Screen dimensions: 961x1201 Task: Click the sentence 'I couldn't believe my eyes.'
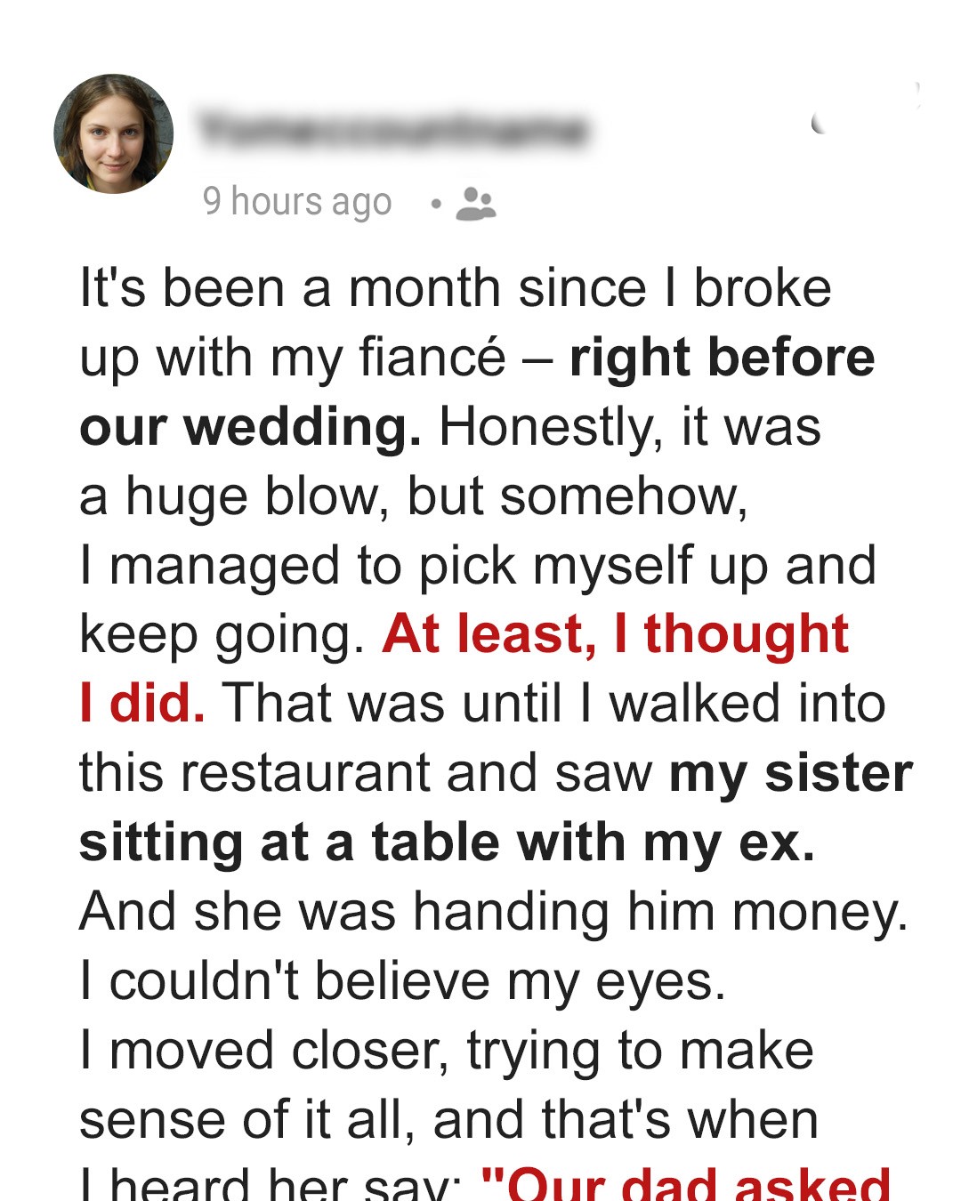pos(402,981)
